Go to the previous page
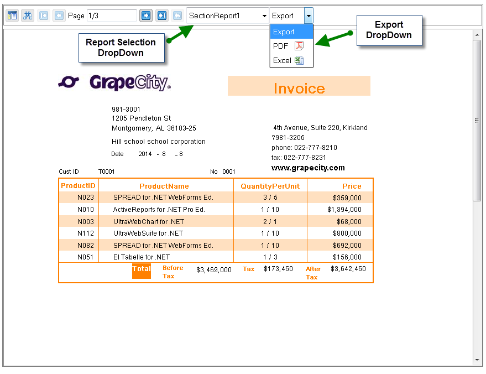This screenshot has height=374, width=486. click(x=59, y=15)
